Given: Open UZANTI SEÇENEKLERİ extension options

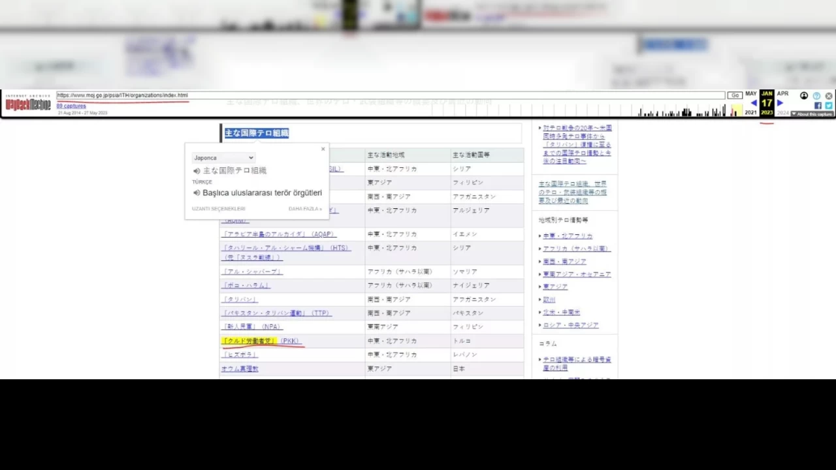Looking at the screenshot, I should 219,209.
